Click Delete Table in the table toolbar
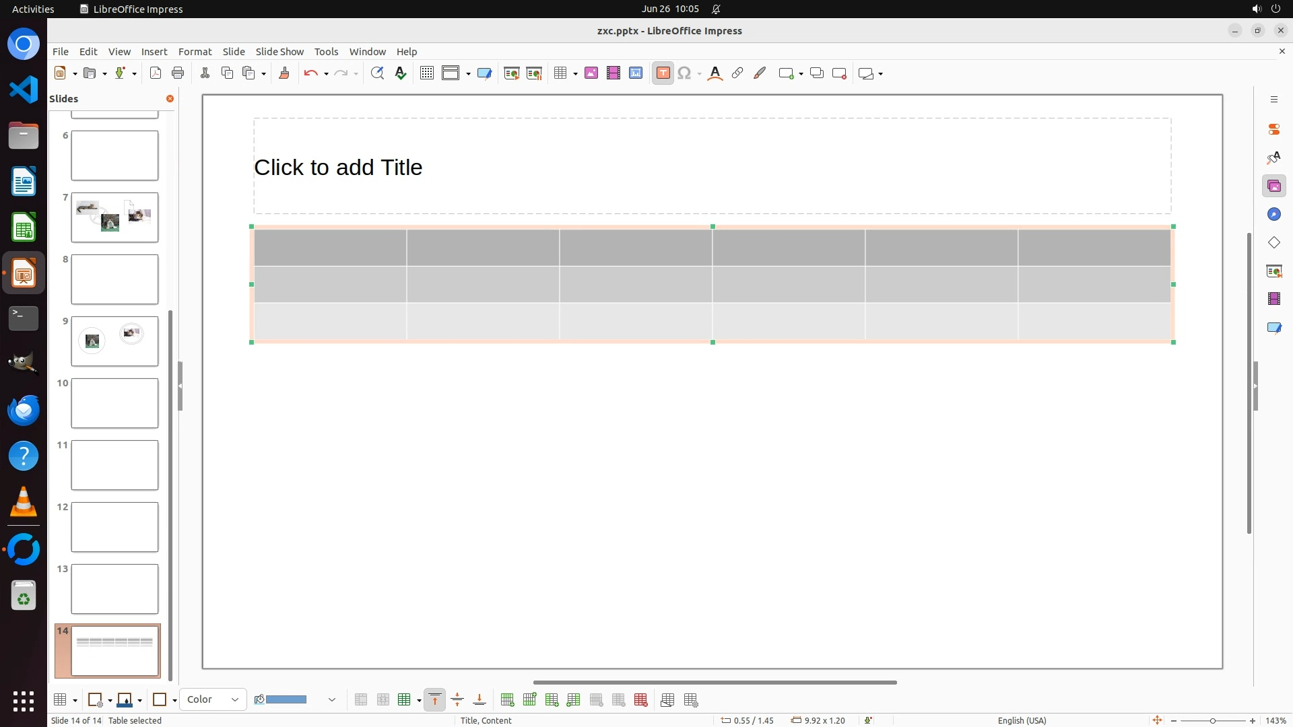This screenshot has width=1293, height=727. (640, 700)
